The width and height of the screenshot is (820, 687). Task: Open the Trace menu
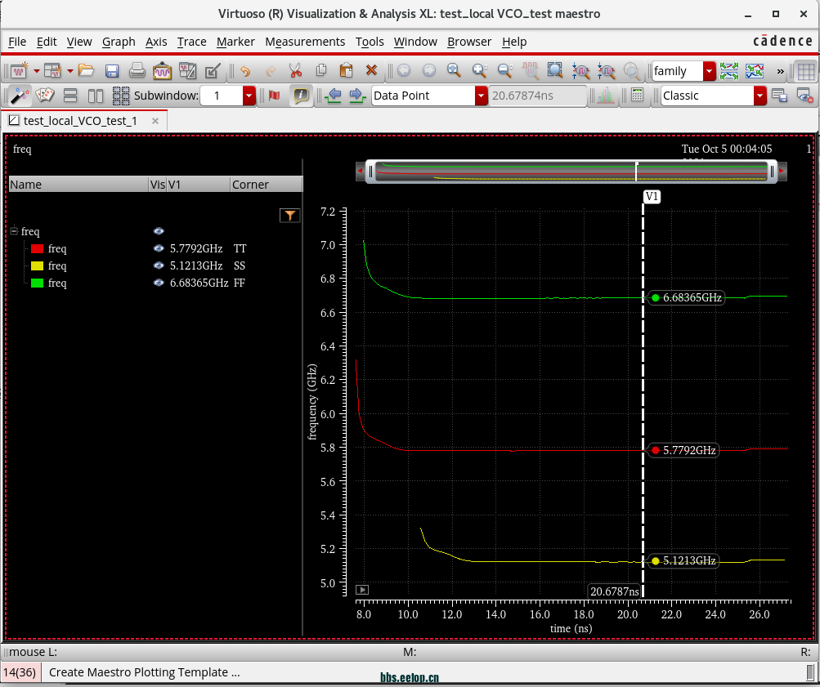tap(192, 42)
